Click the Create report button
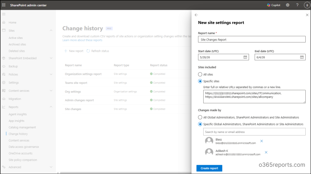 209,168
